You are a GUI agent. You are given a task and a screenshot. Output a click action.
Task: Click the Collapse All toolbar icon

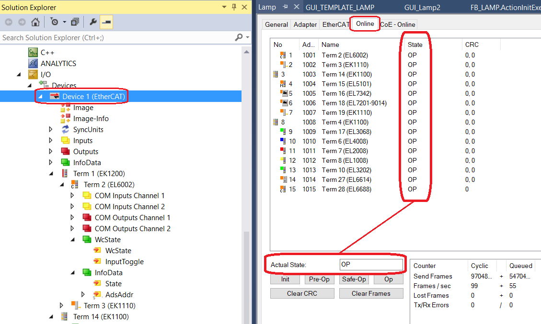(75, 22)
